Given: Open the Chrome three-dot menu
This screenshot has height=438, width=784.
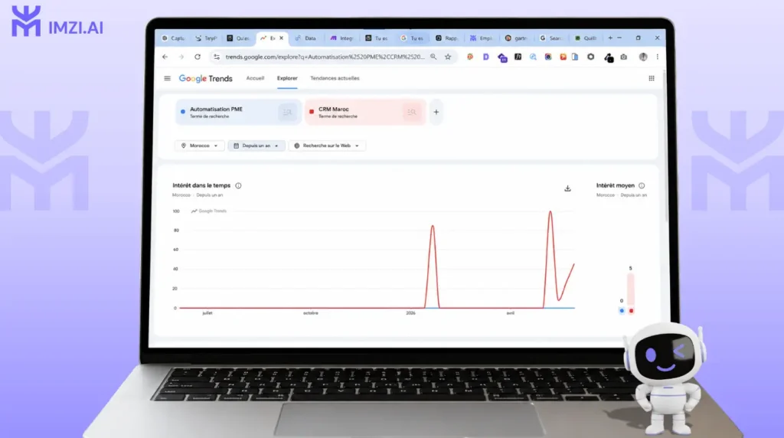Looking at the screenshot, I should [x=657, y=57].
